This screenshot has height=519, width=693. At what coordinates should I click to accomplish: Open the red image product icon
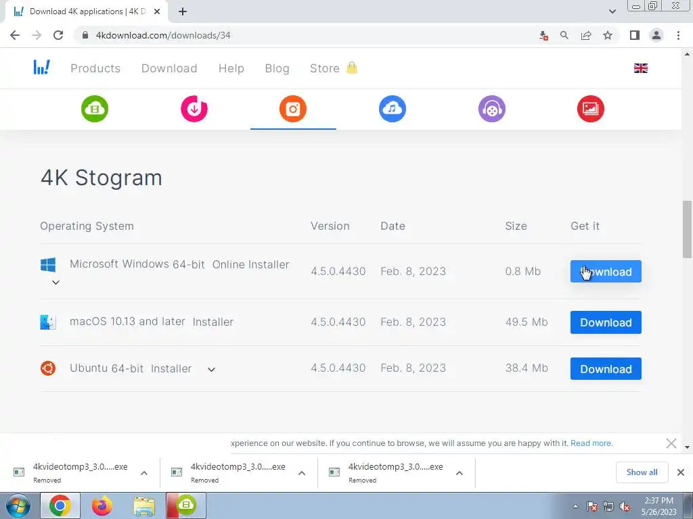coord(591,109)
